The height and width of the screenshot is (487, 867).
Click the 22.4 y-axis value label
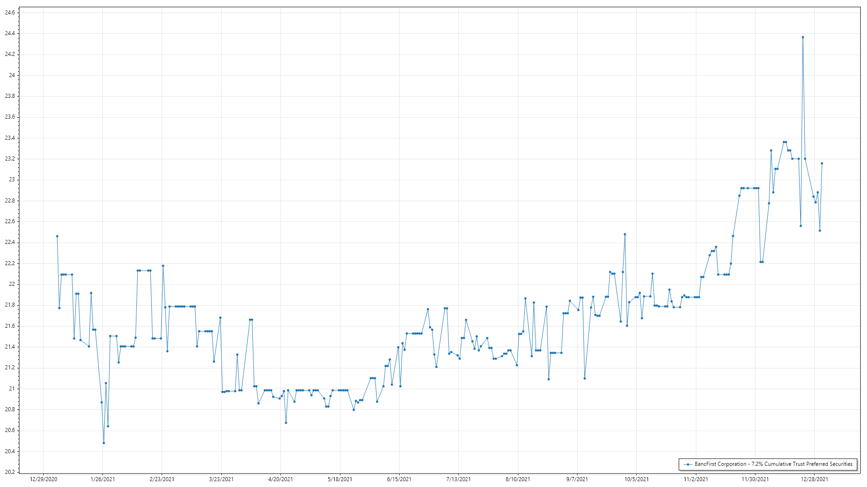coord(9,243)
